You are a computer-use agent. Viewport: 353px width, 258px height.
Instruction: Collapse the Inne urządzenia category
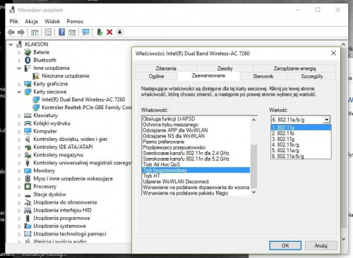tap(19, 68)
